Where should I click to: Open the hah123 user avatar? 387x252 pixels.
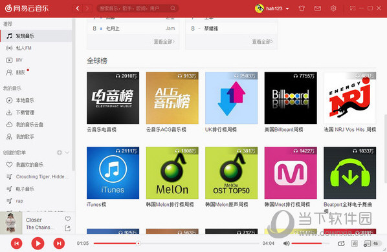[260, 8]
